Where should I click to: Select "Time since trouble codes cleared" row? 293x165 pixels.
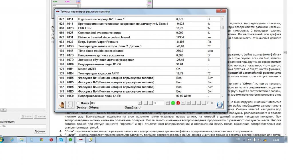[x=139, y=51]
